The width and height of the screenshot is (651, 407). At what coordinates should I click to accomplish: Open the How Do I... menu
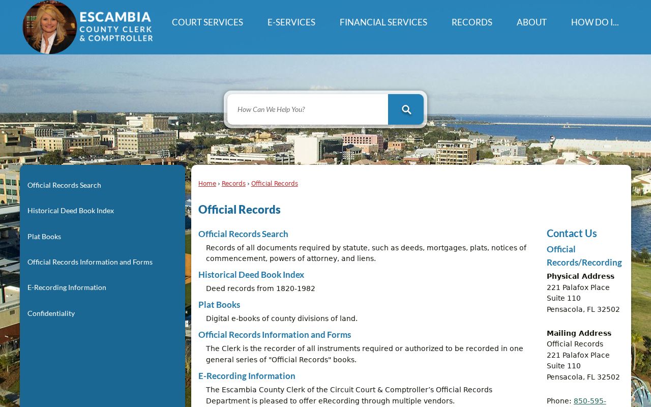click(595, 22)
